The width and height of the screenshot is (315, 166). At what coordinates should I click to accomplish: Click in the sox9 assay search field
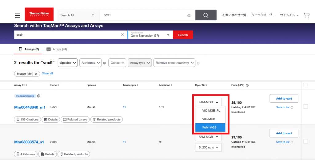coord(68,35)
